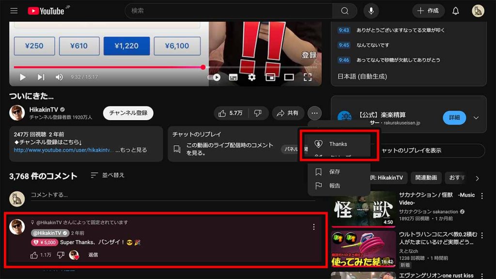Enter full screen mode

pos(308,77)
